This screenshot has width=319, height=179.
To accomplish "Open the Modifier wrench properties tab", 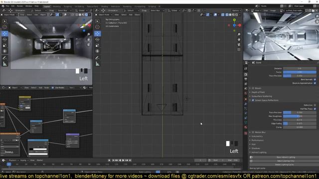I will (x=246, y=104).
